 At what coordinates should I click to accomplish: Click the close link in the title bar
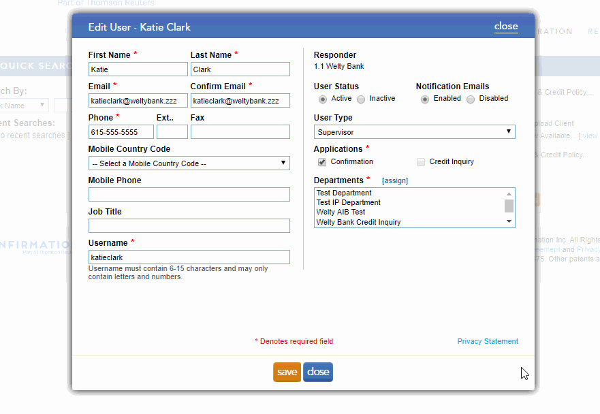click(x=505, y=26)
